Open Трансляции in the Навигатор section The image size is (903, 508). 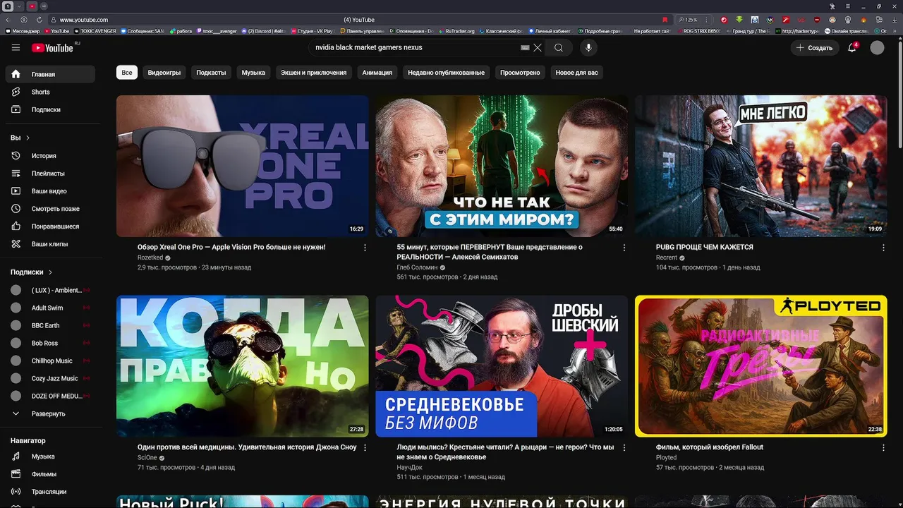[x=50, y=492]
